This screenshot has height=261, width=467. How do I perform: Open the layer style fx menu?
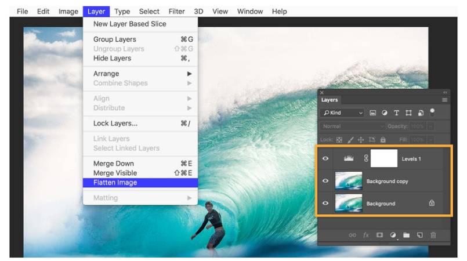[x=366, y=235]
